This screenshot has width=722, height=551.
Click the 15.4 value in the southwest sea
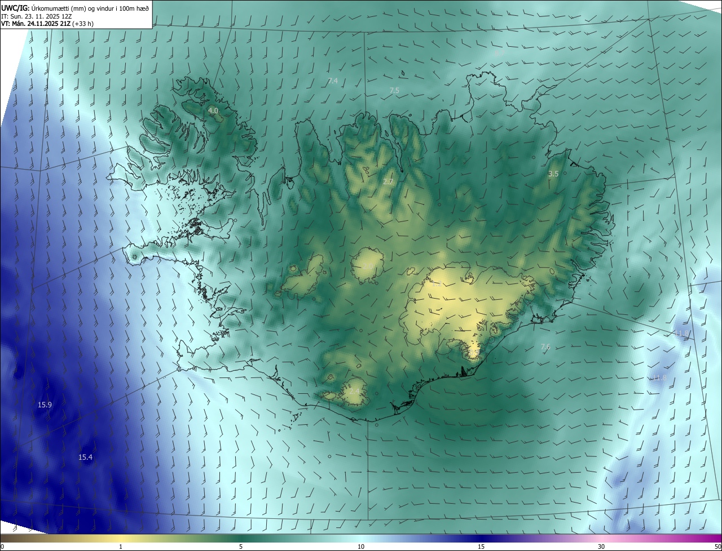coord(85,457)
